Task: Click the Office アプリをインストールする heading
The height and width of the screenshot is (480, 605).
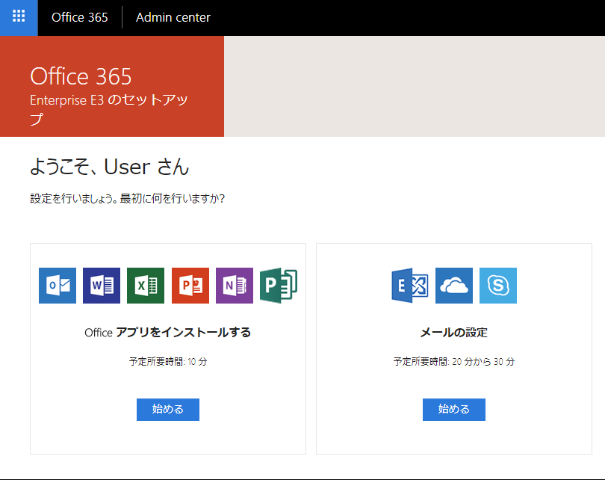Action: pyautogui.click(x=168, y=332)
